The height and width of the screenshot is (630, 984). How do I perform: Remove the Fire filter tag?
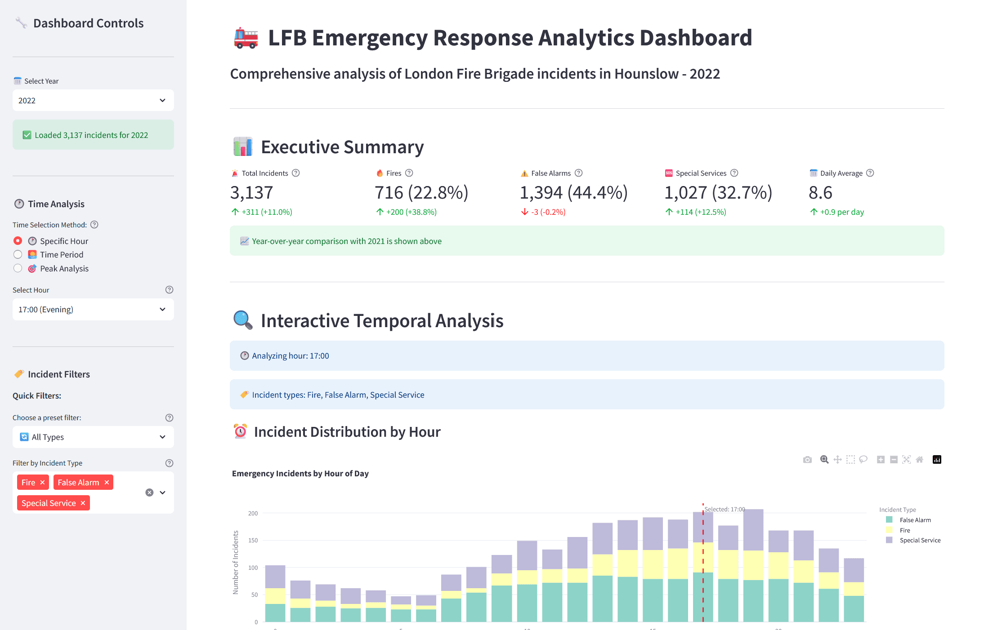click(x=43, y=482)
